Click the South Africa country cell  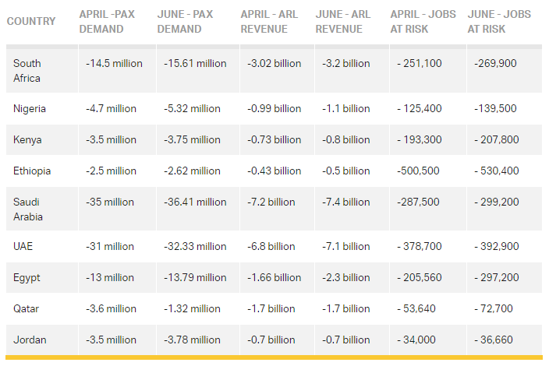pyautogui.click(x=28, y=71)
